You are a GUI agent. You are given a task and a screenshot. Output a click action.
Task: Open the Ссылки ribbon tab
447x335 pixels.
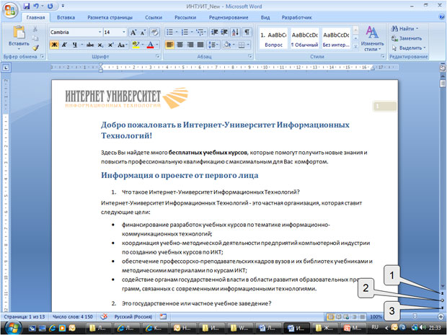click(x=154, y=17)
